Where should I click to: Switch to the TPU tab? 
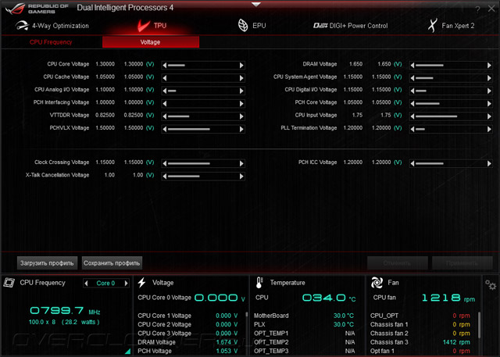pos(152,26)
